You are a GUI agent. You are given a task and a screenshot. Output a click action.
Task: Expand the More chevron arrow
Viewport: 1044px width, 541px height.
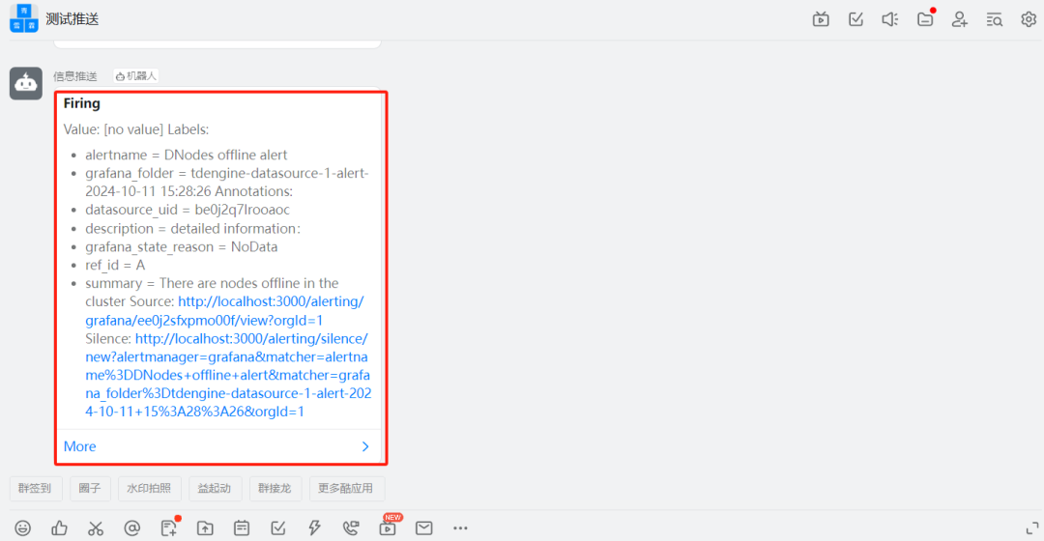click(x=365, y=446)
